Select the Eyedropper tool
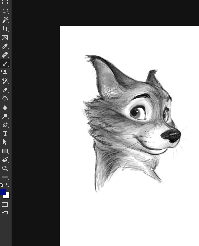Viewport: 199px width, 246px height. coord(5,46)
